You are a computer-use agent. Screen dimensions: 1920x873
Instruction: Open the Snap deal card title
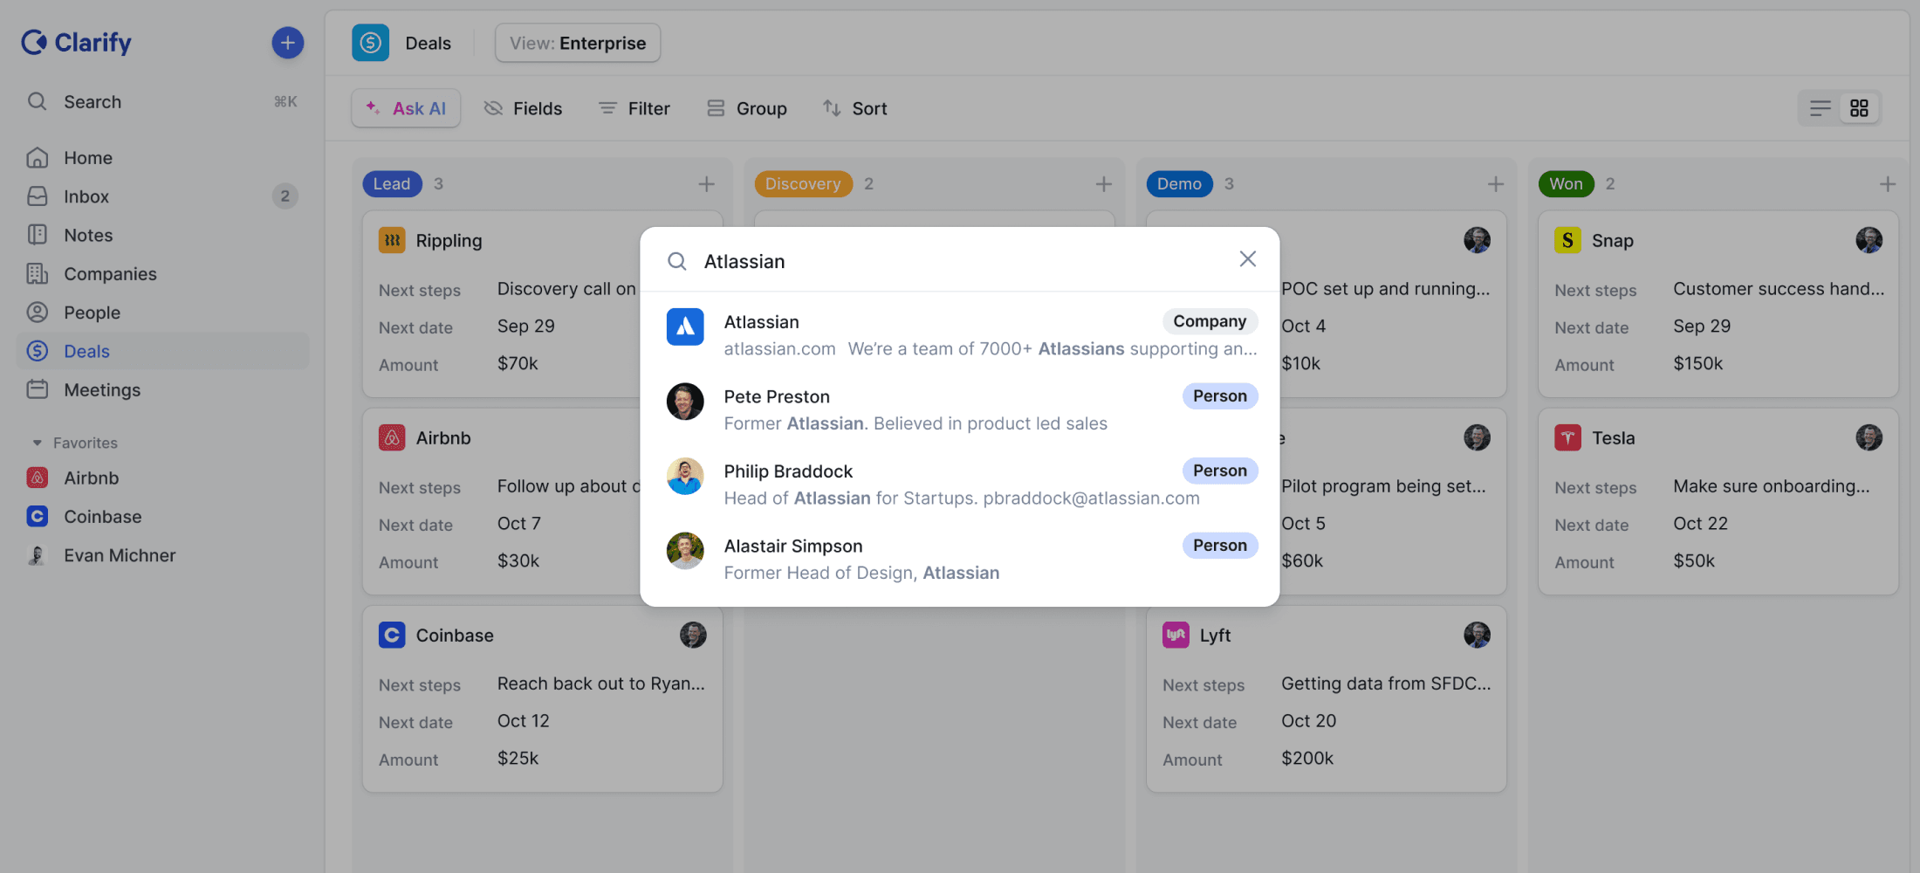coord(1612,240)
